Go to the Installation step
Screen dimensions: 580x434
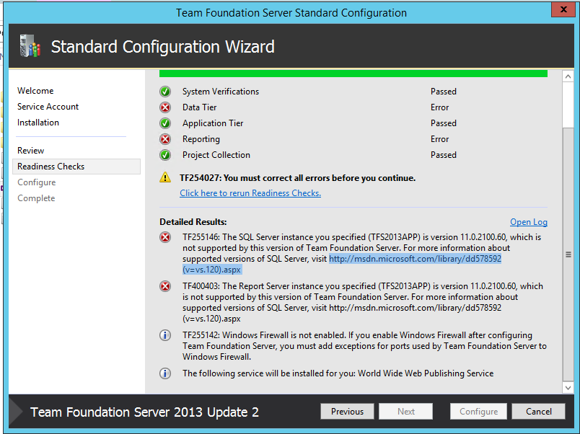tap(38, 123)
